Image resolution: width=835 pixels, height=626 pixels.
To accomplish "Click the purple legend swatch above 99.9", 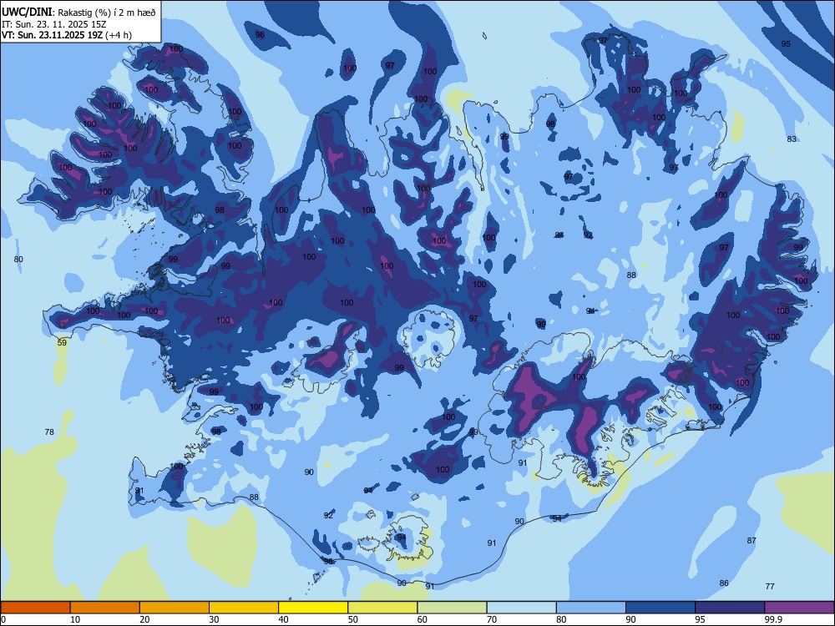I will click(799, 608).
